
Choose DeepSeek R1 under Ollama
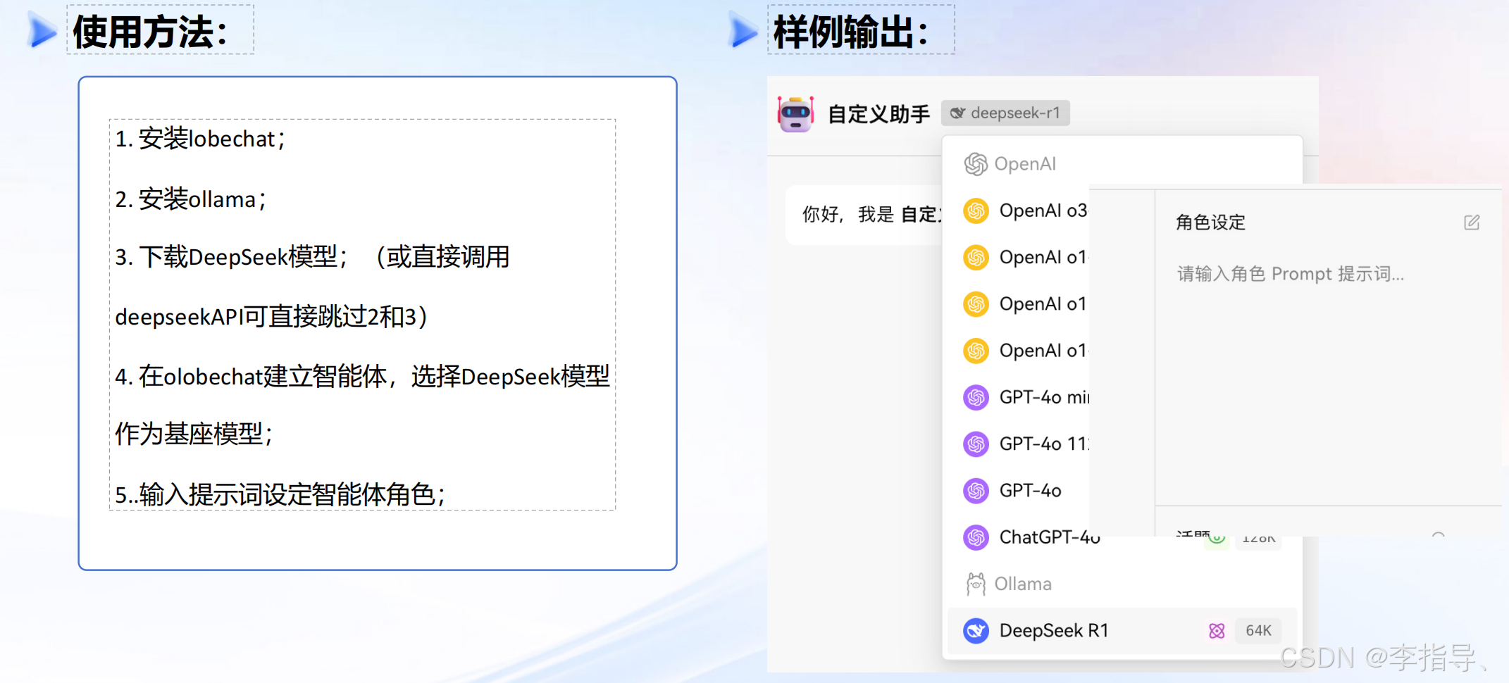tap(1122, 631)
